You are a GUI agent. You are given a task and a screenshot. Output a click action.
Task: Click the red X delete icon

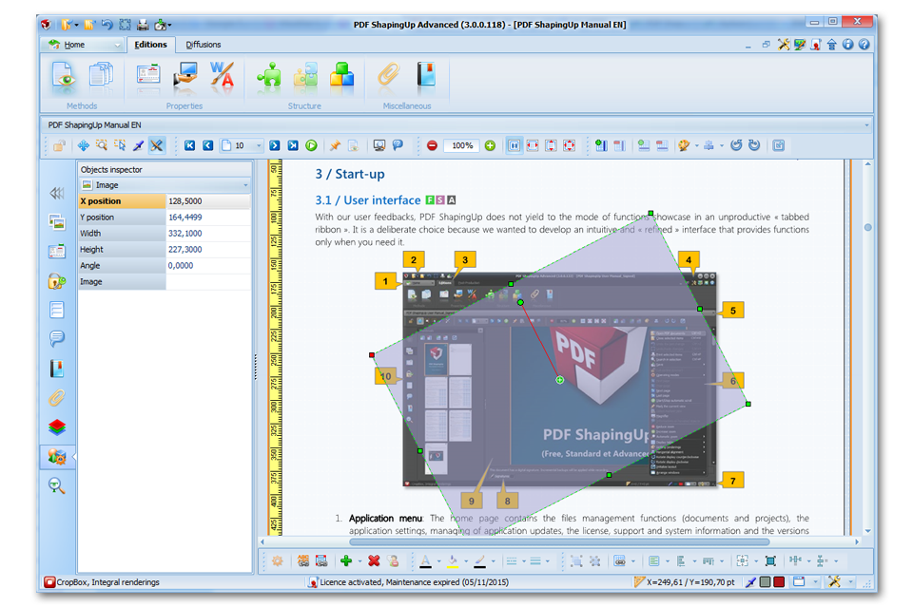tap(374, 561)
